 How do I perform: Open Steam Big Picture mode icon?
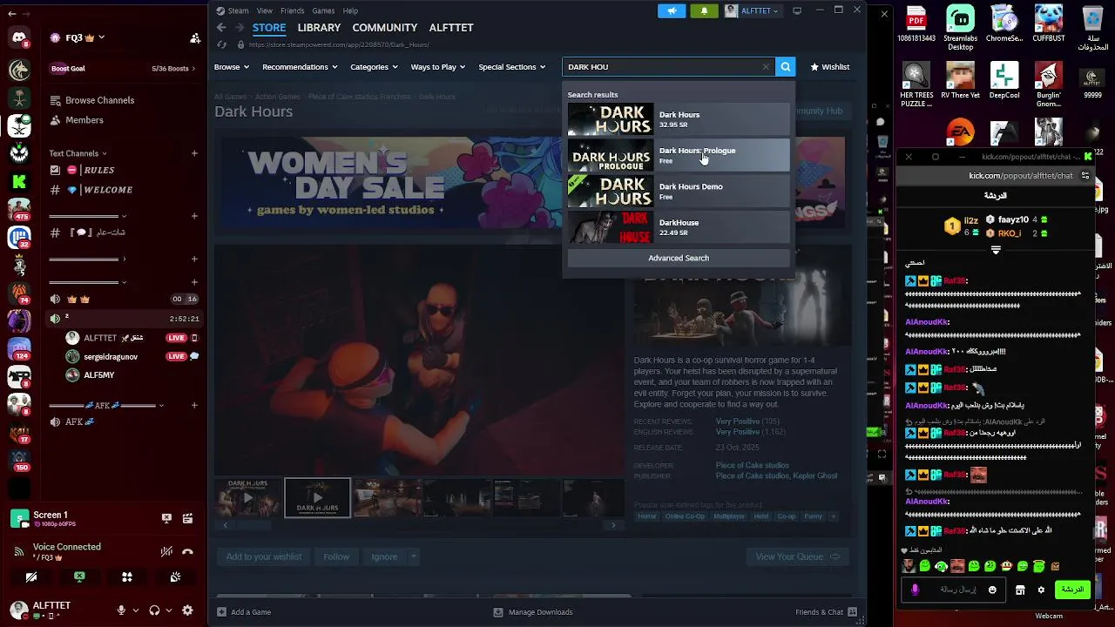[x=797, y=10]
